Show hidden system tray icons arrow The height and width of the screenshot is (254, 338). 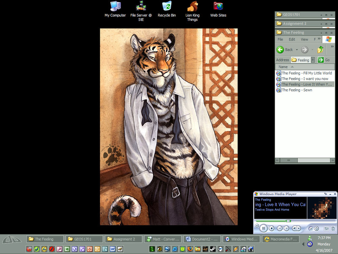tap(303, 244)
